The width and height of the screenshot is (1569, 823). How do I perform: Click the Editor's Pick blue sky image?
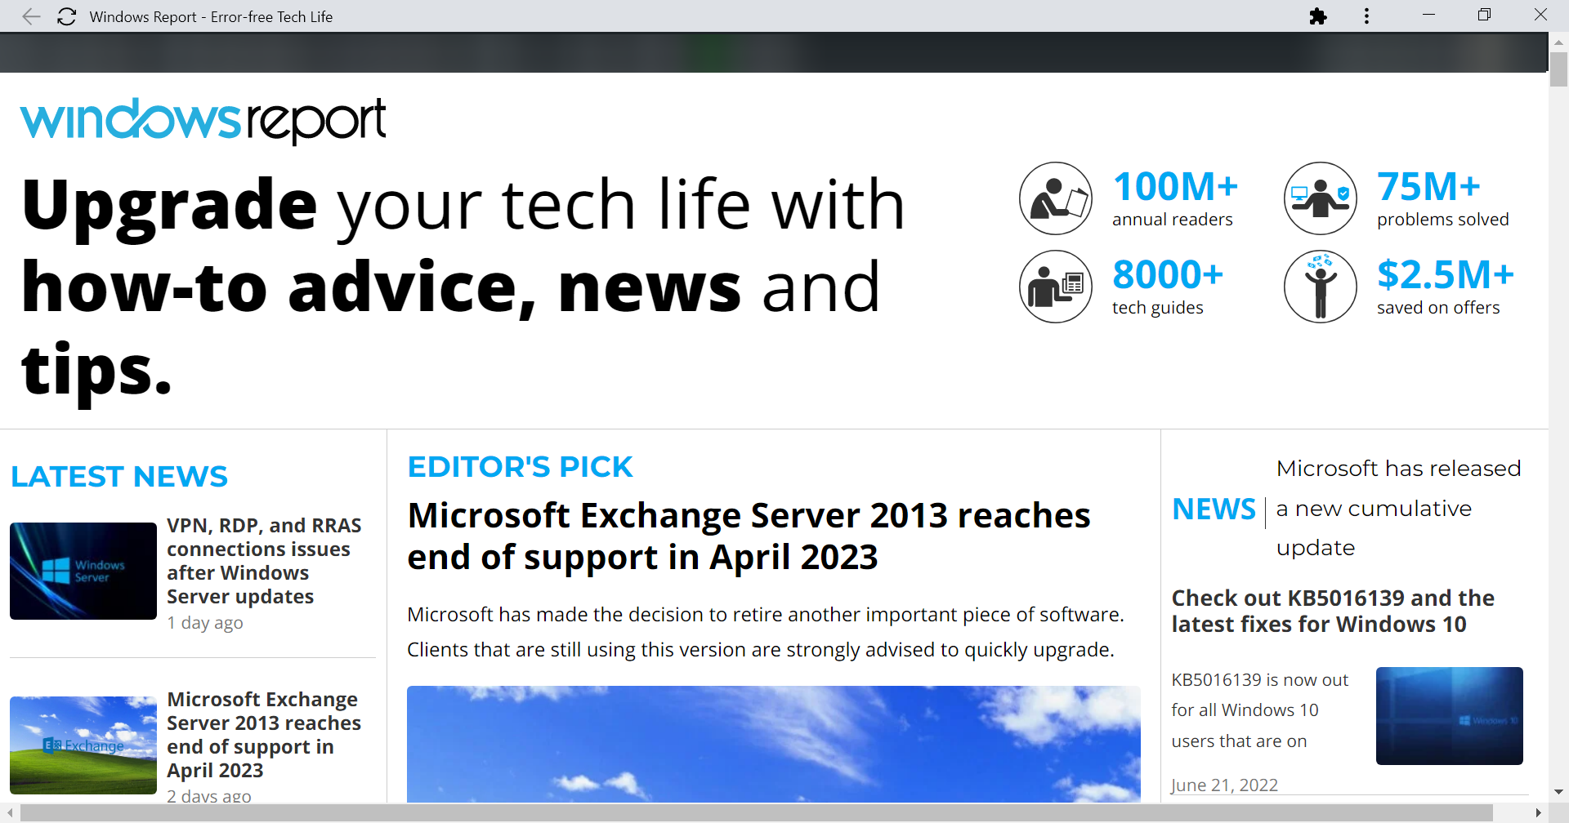pyautogui.click(x=774, y=744)
